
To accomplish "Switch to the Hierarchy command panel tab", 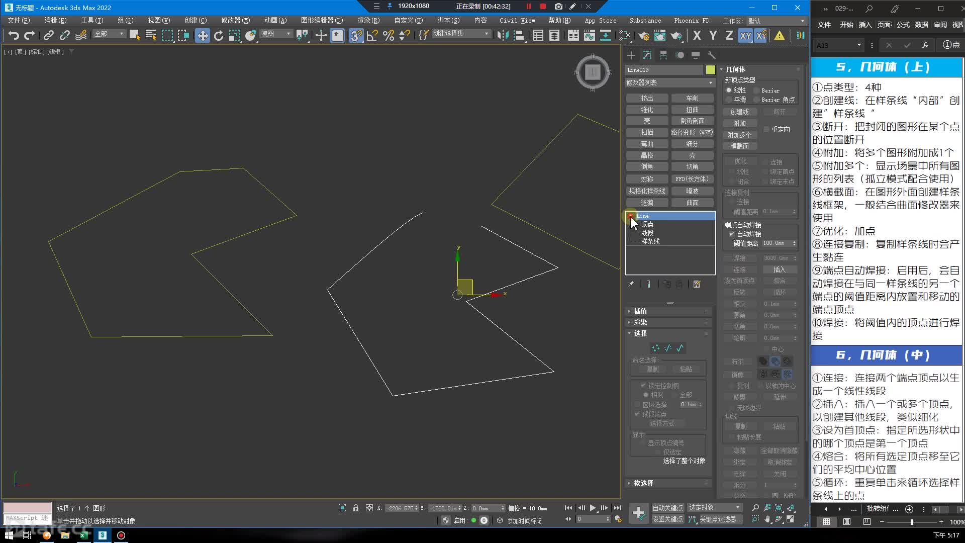I will [663, 55].
